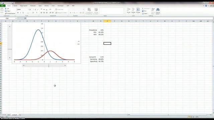Click left arrow of slider below chart
The height and width of the screenshot is (120, 214).
point(24,65)
